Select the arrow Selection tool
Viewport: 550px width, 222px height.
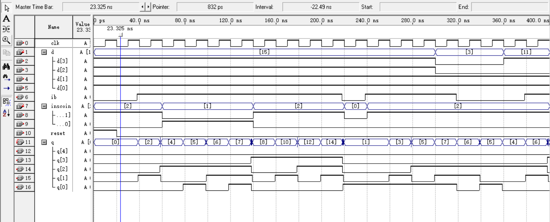tap(7, 8)
